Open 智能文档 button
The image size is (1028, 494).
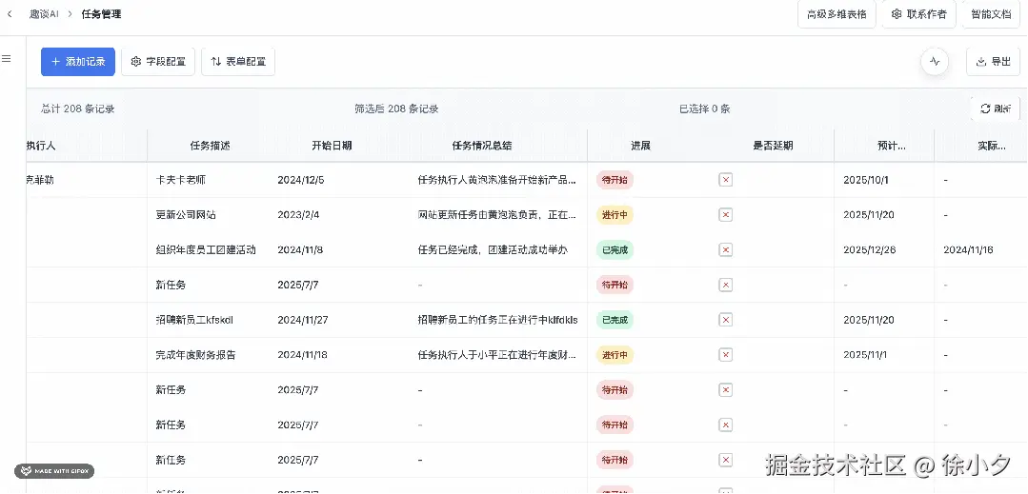991,14
